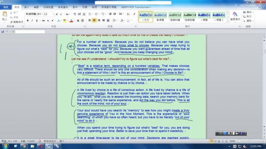Apply the 內文 (Normal) style
Image resolution: width=266 pixels, height=149 pixels.
146,17
